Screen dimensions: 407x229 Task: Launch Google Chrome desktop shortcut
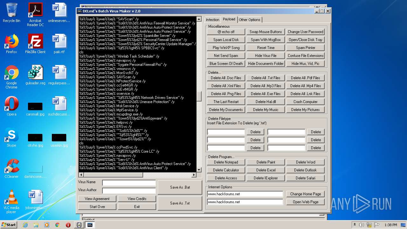pos(11,77)
